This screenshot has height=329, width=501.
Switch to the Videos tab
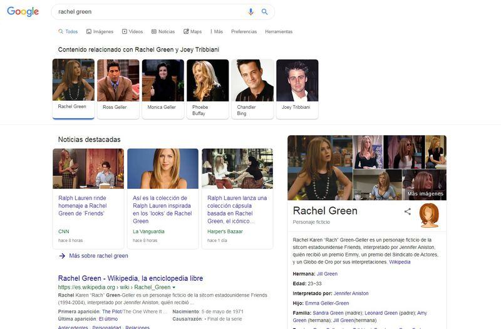click(x=132, y=32)
